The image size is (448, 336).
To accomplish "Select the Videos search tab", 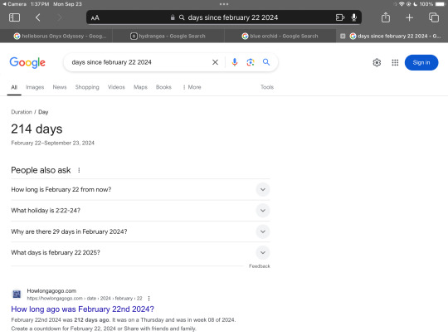I will 116,87.
